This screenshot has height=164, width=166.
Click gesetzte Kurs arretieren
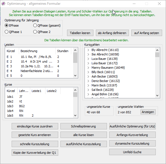click(x=35, y=135)
